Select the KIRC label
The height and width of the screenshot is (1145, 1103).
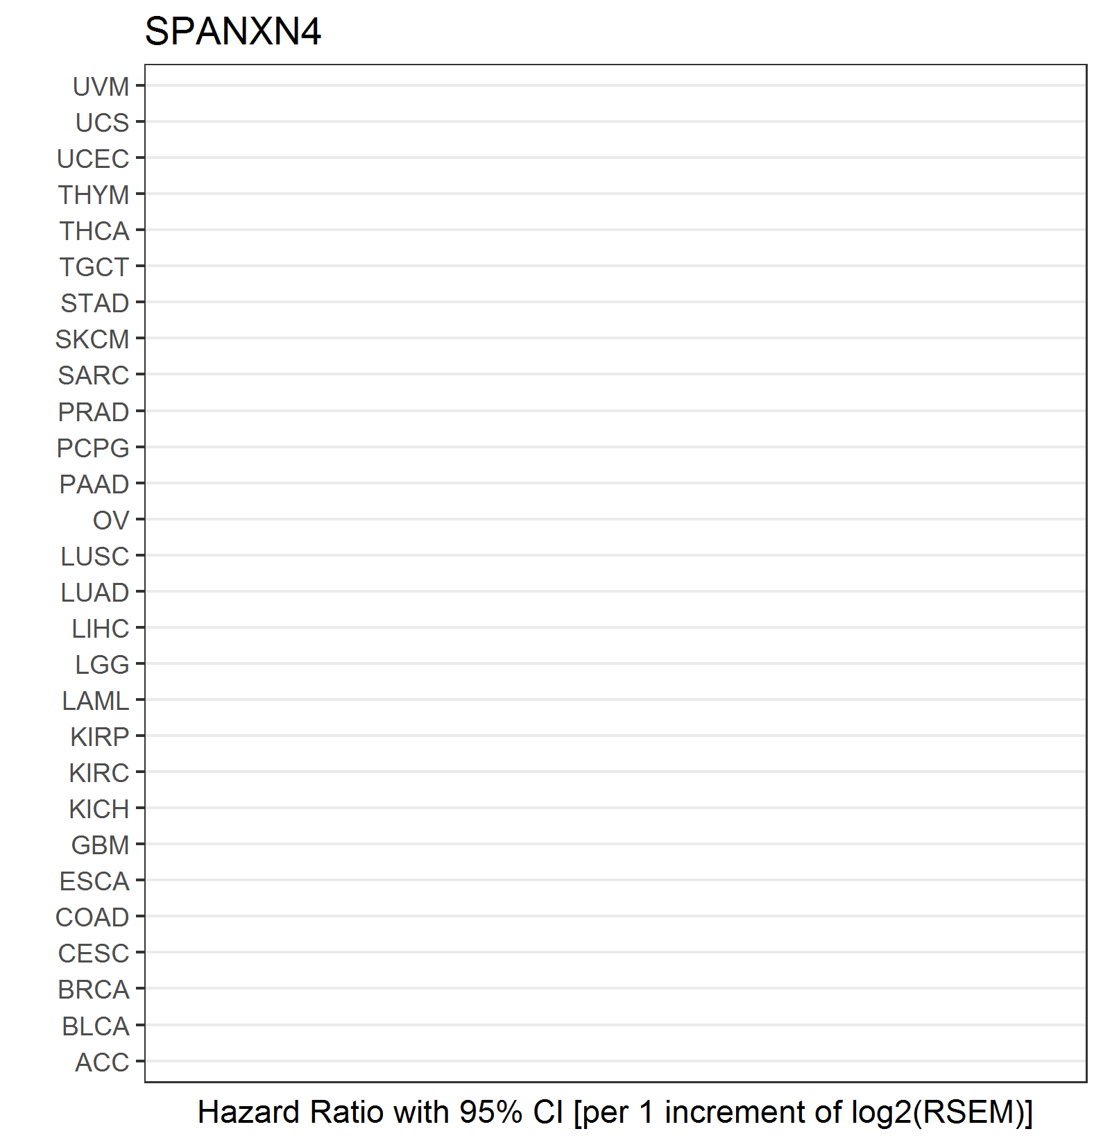click(99, 773)
